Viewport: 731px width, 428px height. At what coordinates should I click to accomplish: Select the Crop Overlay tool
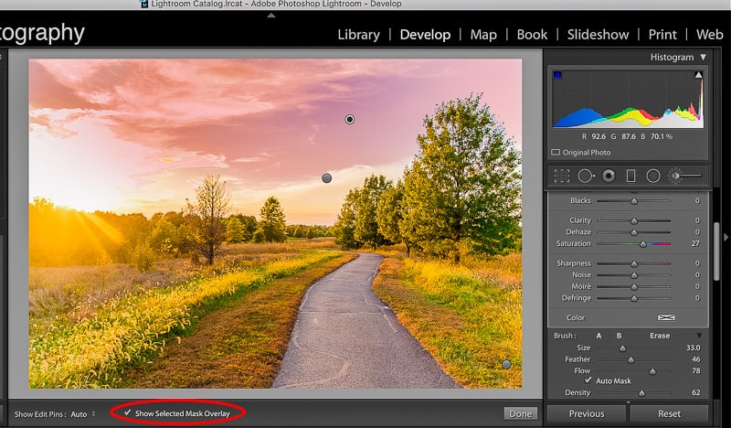562,176
